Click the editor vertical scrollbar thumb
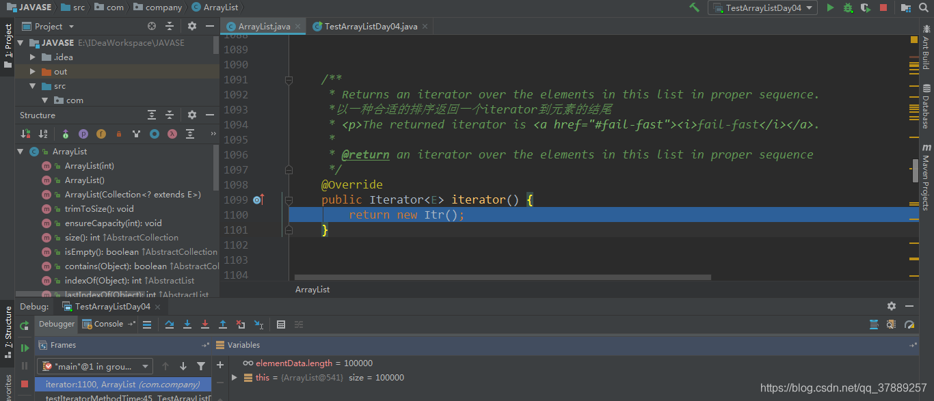The image size is (934, 401). (916, 171)
